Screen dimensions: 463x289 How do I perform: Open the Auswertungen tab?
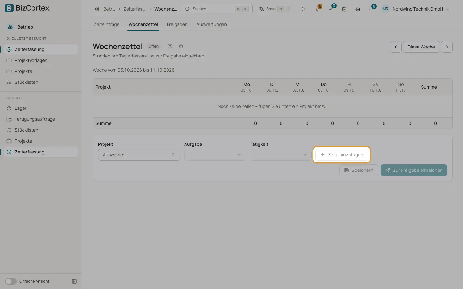[212, 24]
